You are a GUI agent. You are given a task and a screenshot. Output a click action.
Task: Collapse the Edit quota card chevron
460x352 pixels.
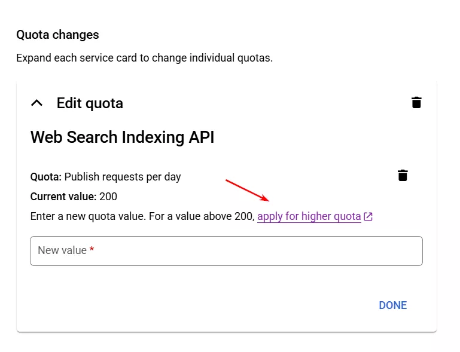[x=36, y=103]
